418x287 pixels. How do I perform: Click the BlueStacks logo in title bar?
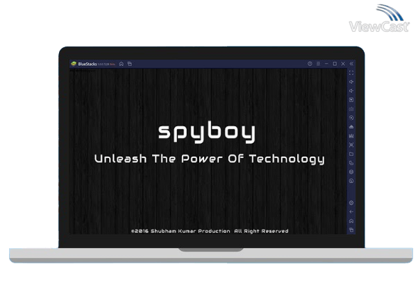(x=74, y=64)
